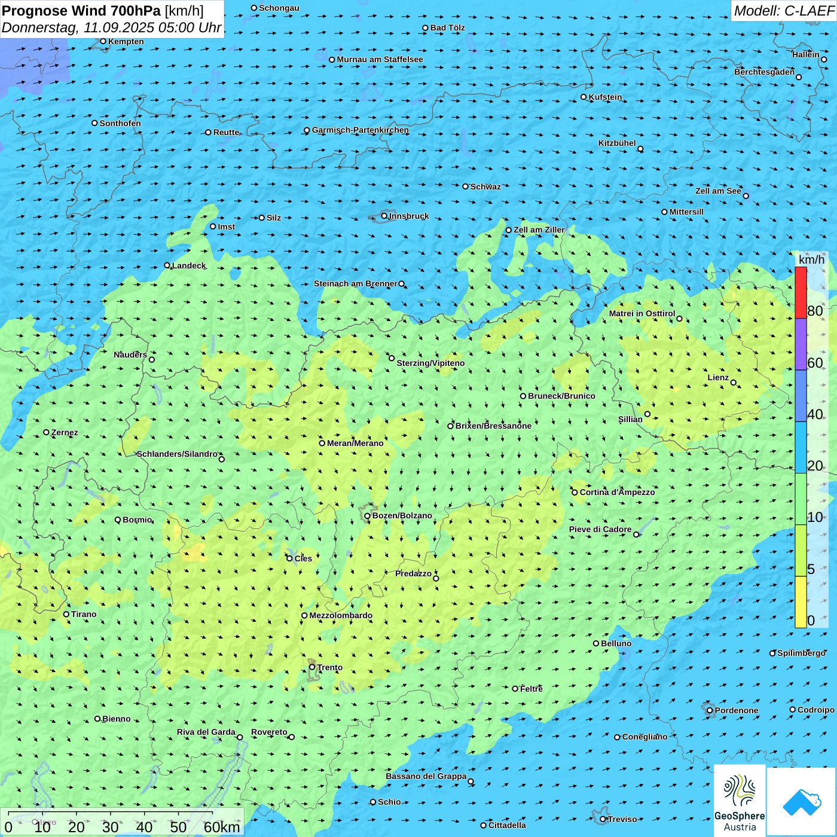Click the GeoSphere Austria logo
The height and width of the screenshot is (837, 837).
click(x=740, y=801)
